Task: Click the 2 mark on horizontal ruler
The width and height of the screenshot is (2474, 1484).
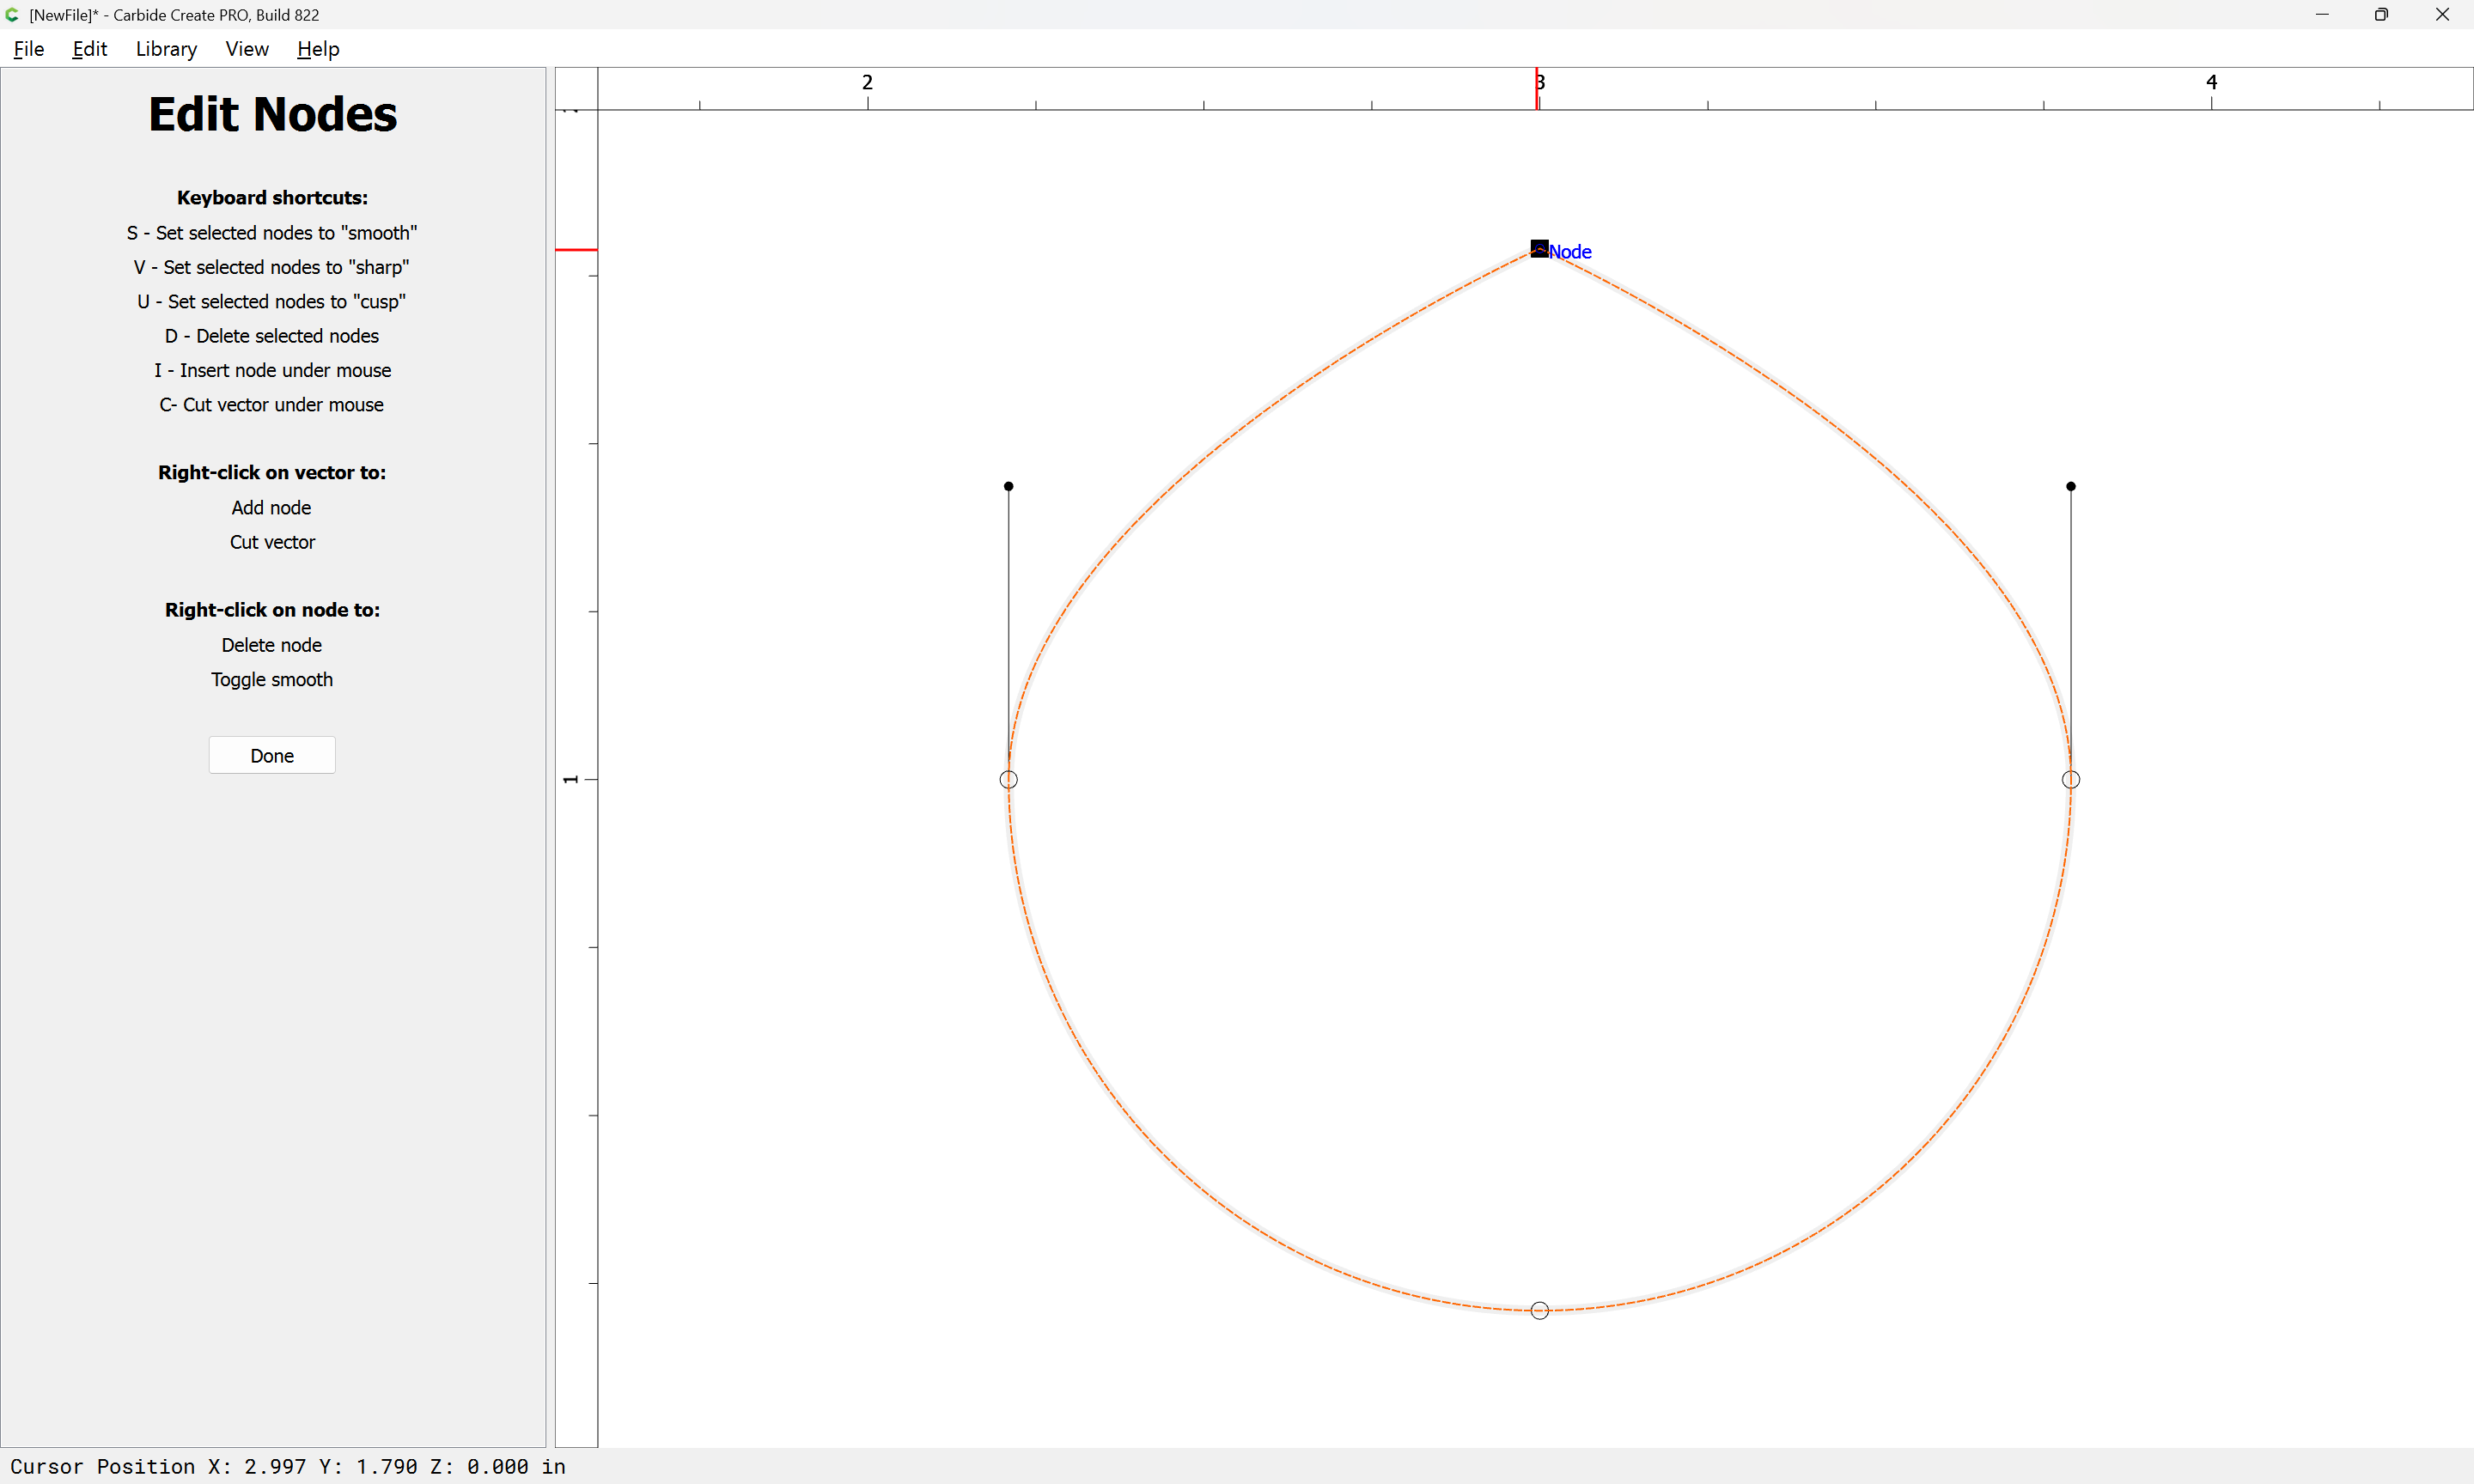Action: (x=867, y=83)
